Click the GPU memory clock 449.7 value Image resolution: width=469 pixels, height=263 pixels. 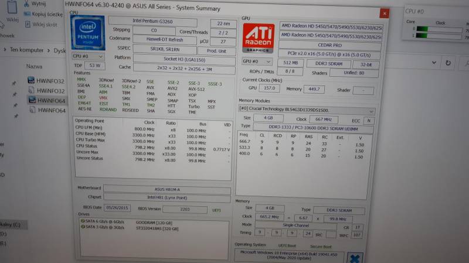tap(314, 89)
